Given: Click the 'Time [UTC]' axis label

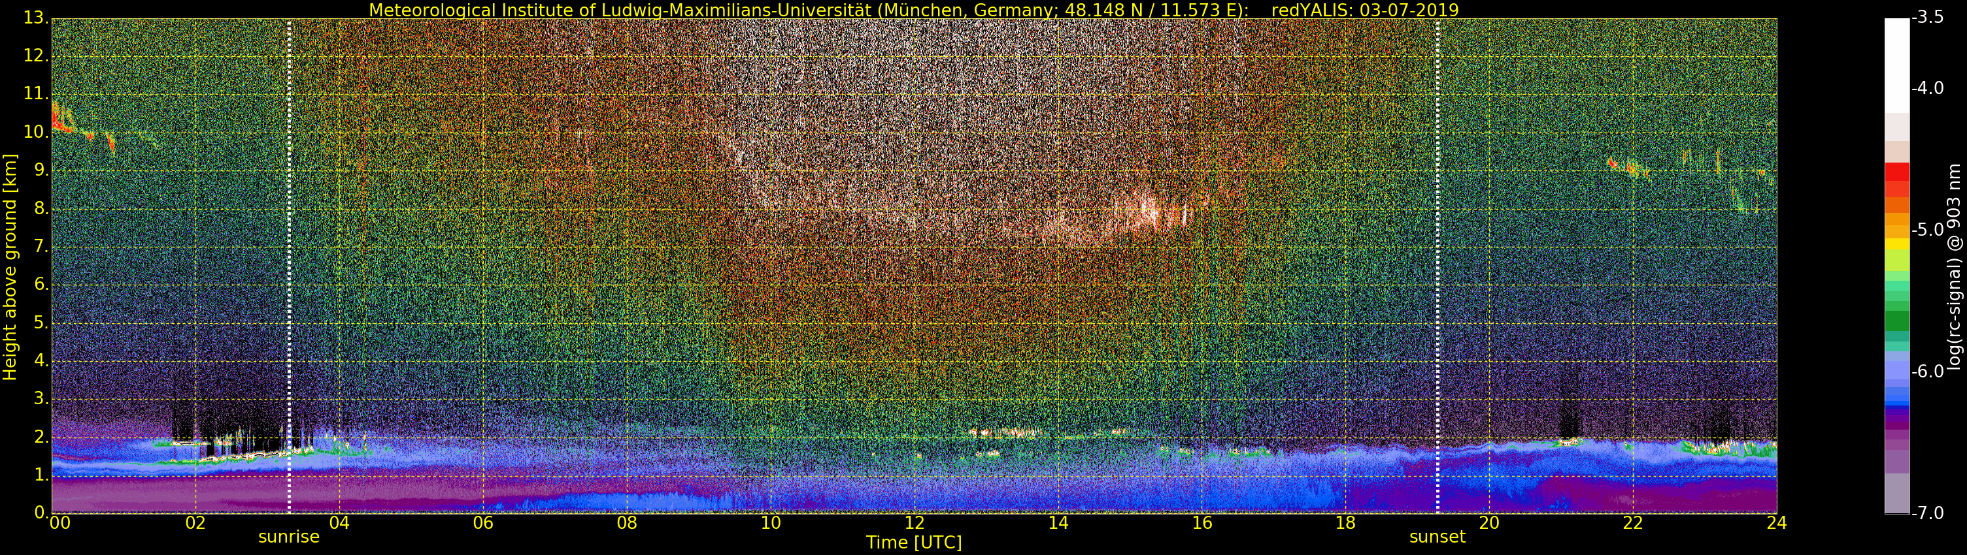Looking at the screenshot, I should click(913, 543).
